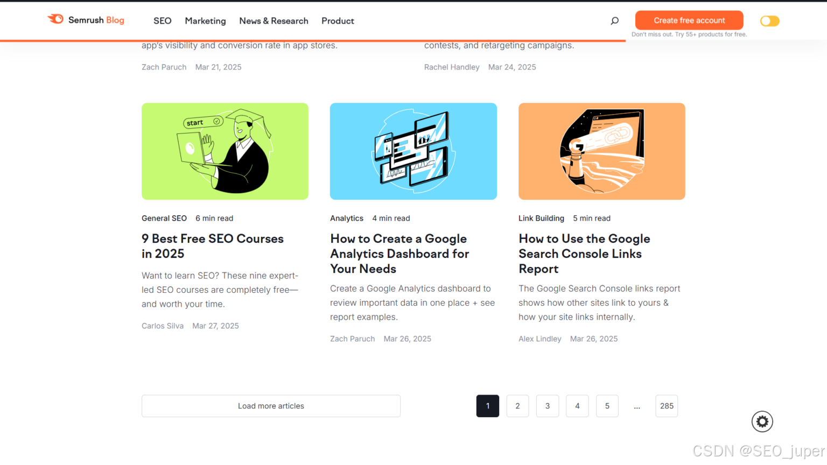
Task: Open Google Analytics Dashboard article title
Action: (x=400, y=253)
